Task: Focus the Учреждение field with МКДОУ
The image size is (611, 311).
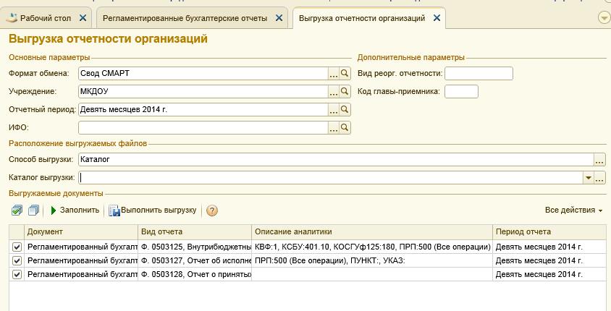Action: 203,91
